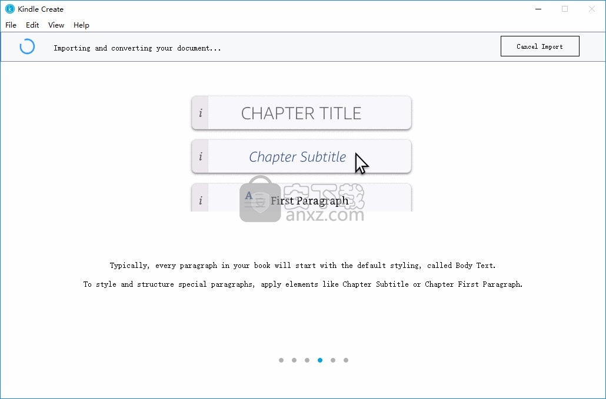Screen dimensions: 606x399
Task: Select the highlighted fourth slide dot
Action: [320, 360]
